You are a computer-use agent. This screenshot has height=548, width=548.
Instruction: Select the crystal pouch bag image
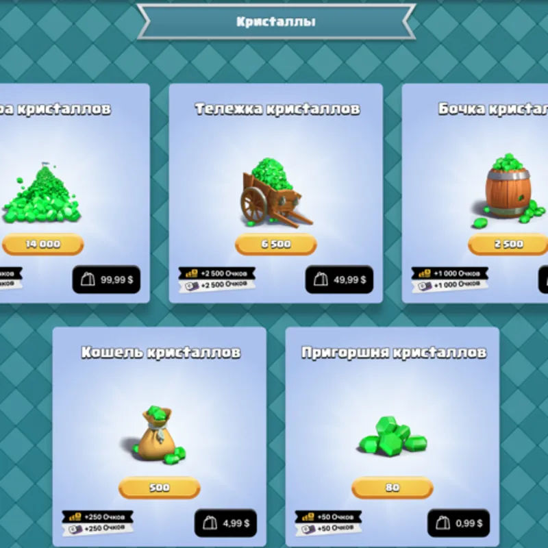(159, 435)
